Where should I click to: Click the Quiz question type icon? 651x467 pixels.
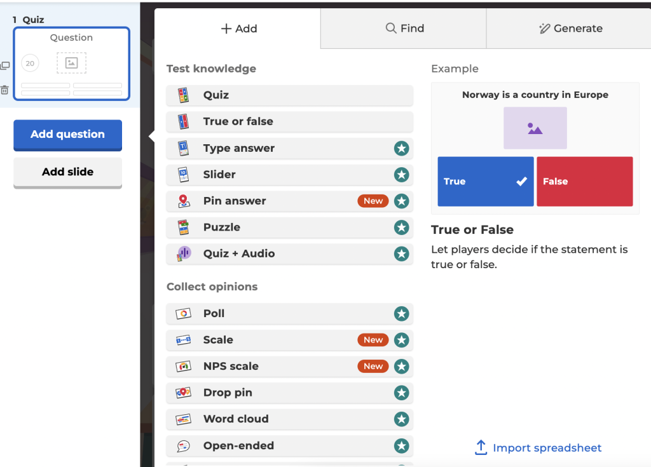183,95
